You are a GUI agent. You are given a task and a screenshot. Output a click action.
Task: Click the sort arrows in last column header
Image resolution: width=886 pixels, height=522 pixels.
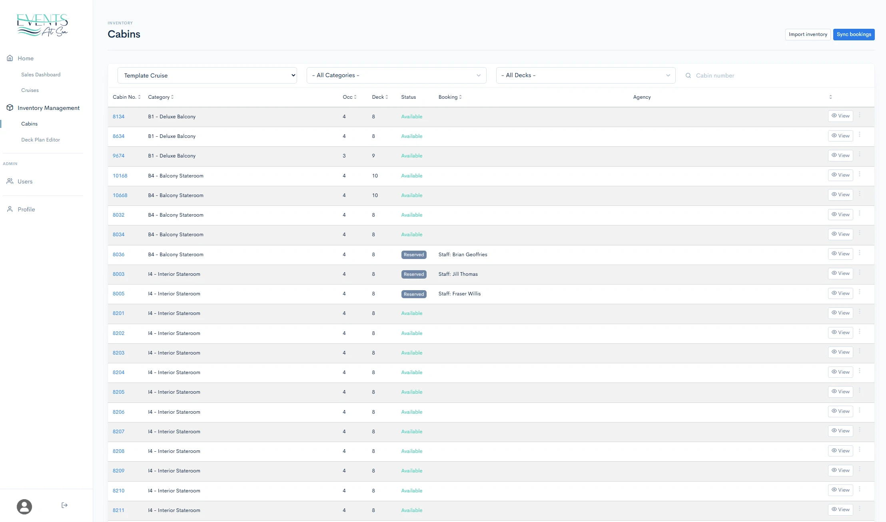coord(830,97)
